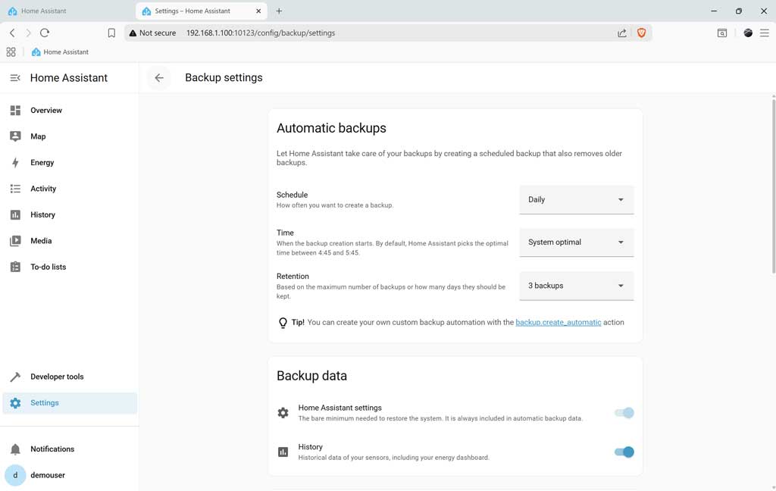
Task: Close the Settings – Home Assistant tab
Action: click(258, 11)
